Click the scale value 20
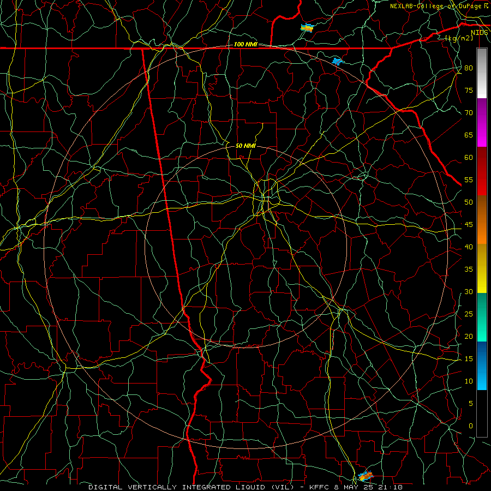This screenshot has height=491, width=491. click(469, 337)
